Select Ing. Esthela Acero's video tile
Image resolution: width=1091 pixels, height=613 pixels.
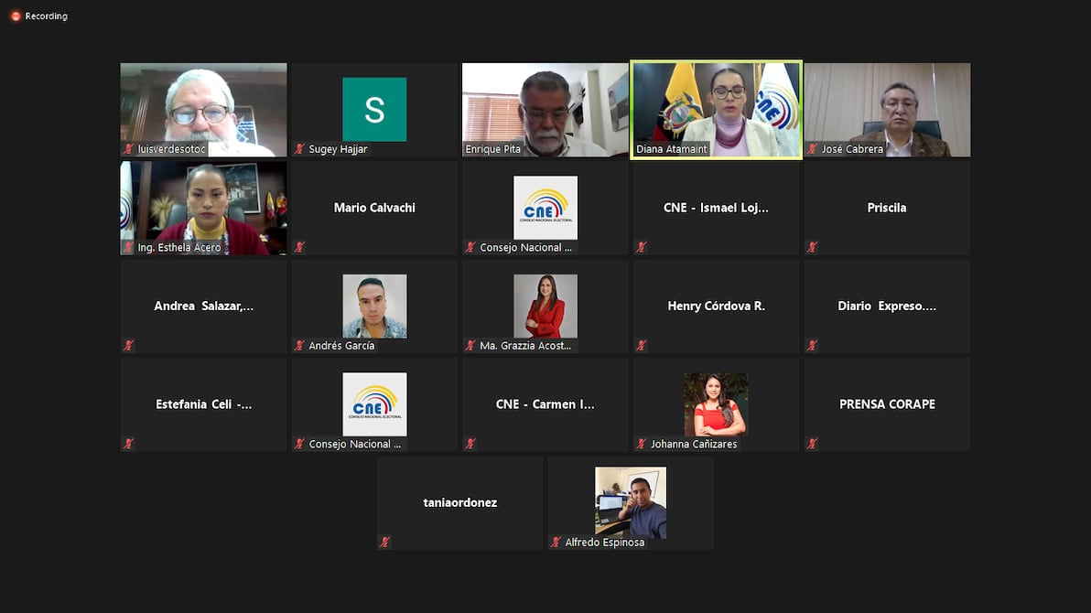tap(203, 207)
